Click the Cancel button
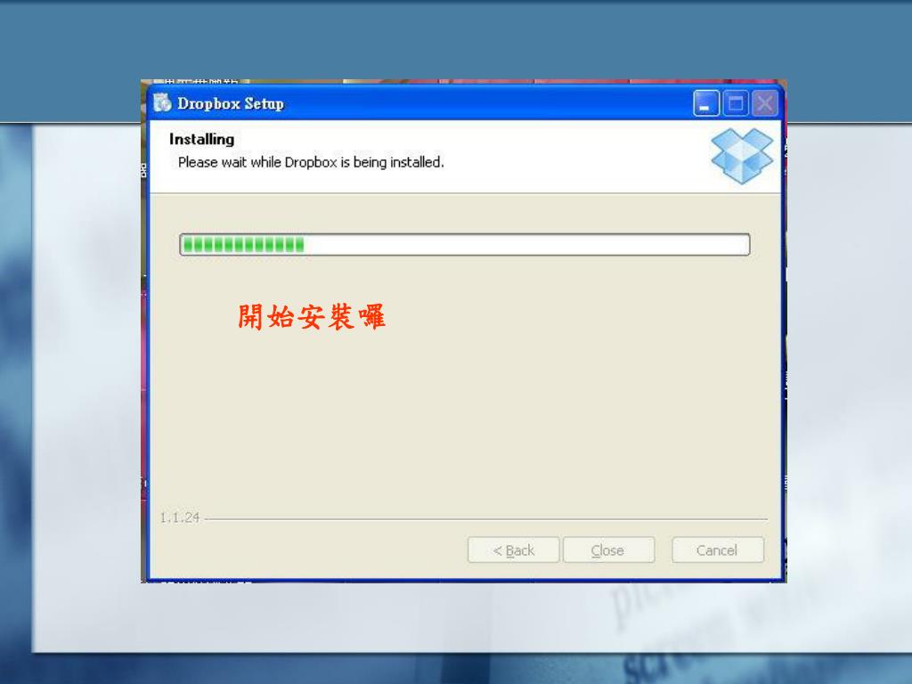 coord(718,550)
